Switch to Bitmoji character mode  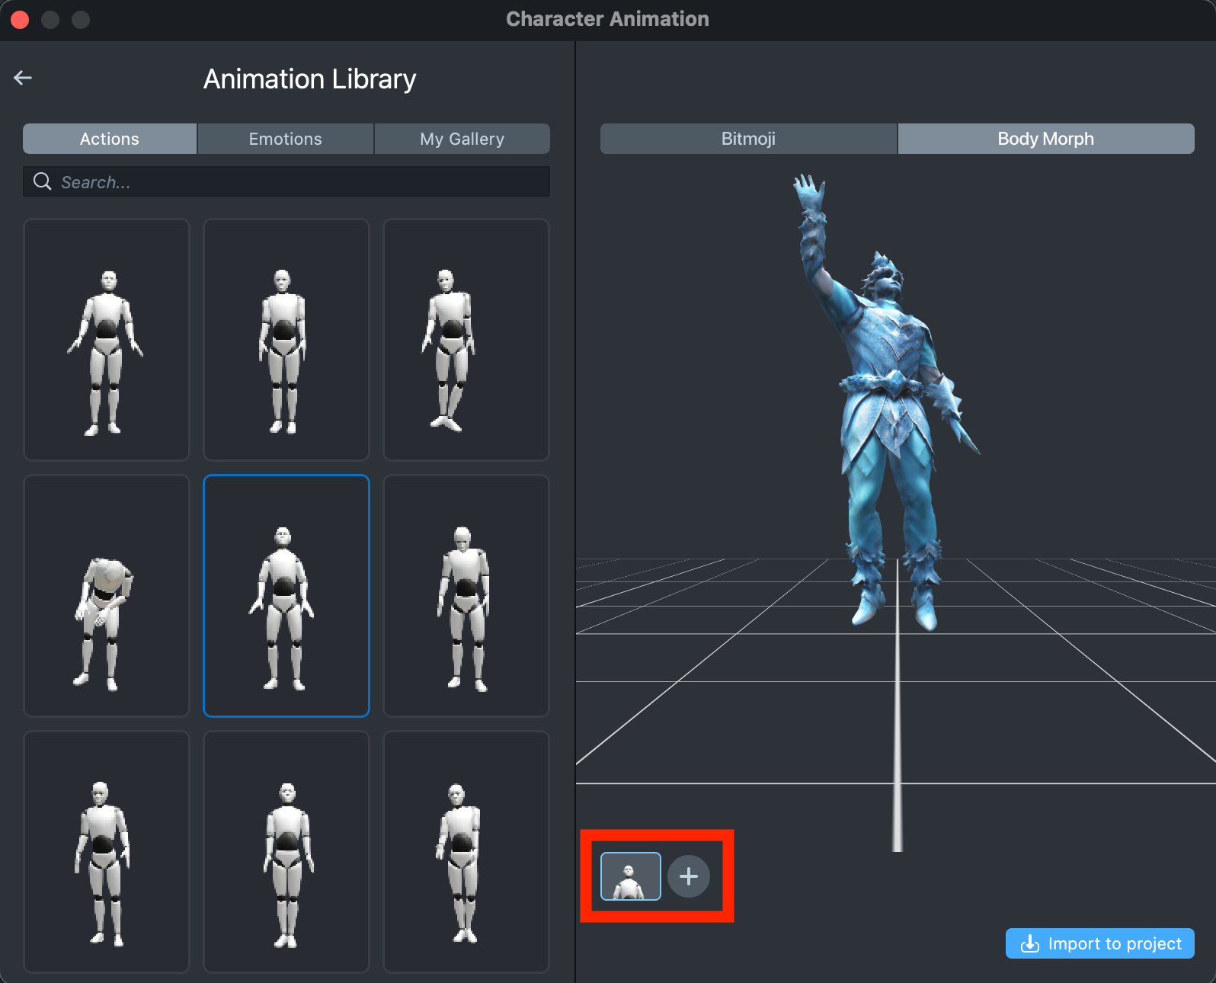(748, 139)
